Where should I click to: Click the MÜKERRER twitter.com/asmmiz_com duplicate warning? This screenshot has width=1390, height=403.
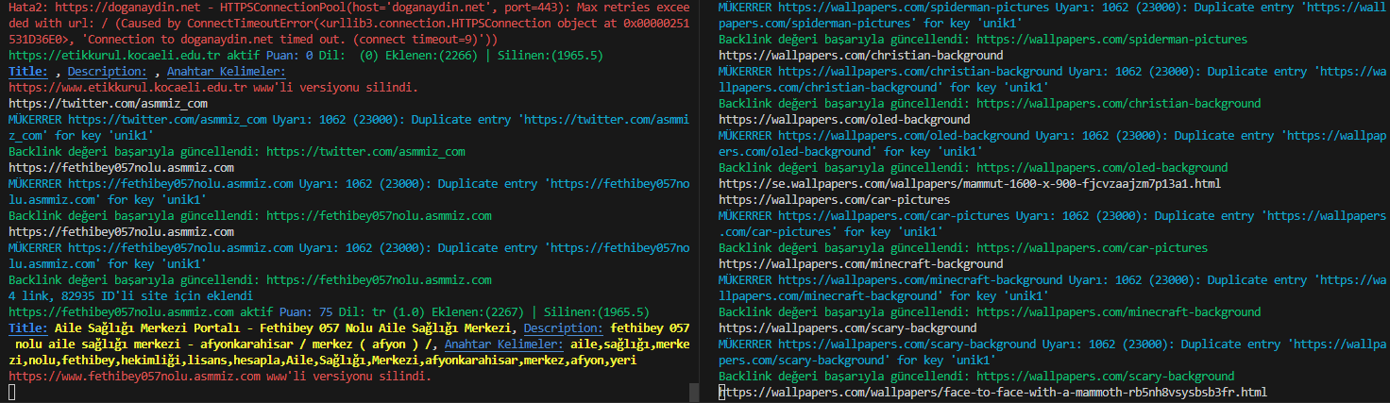(x=347, y=127)
